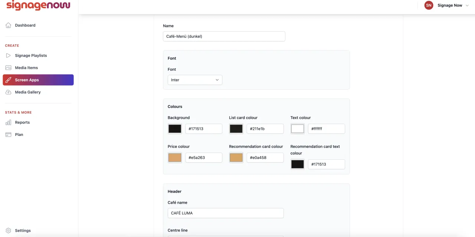Click the Settings gear icon
Image resolution: width=475 pixels, height=237 pixels.
8,230
